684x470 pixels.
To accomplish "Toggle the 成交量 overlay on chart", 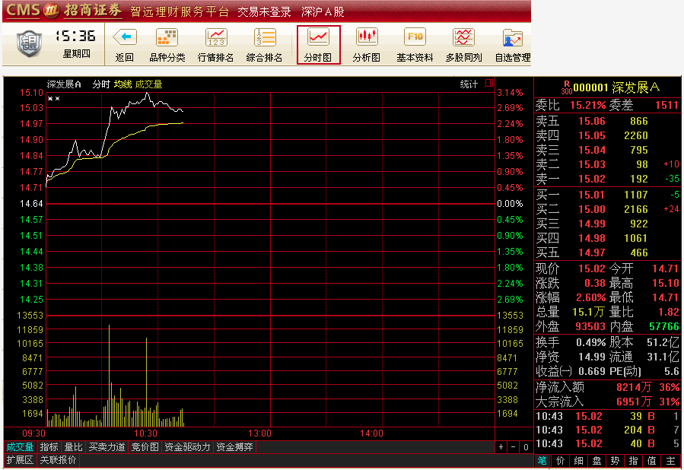I will 148,84.
